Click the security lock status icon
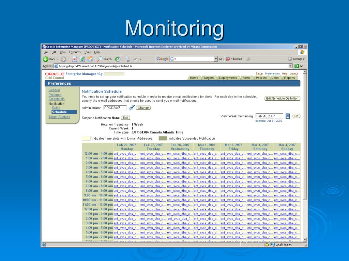This screenshot has height=261, width=349. [267, 245]
